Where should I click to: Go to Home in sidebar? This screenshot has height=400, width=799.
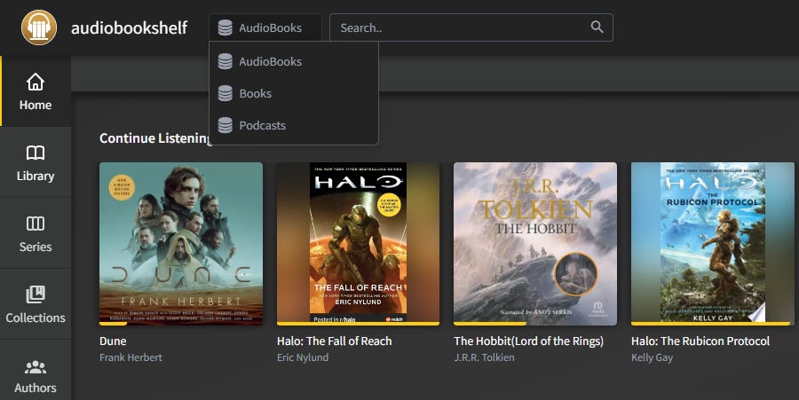click(36, 91)
